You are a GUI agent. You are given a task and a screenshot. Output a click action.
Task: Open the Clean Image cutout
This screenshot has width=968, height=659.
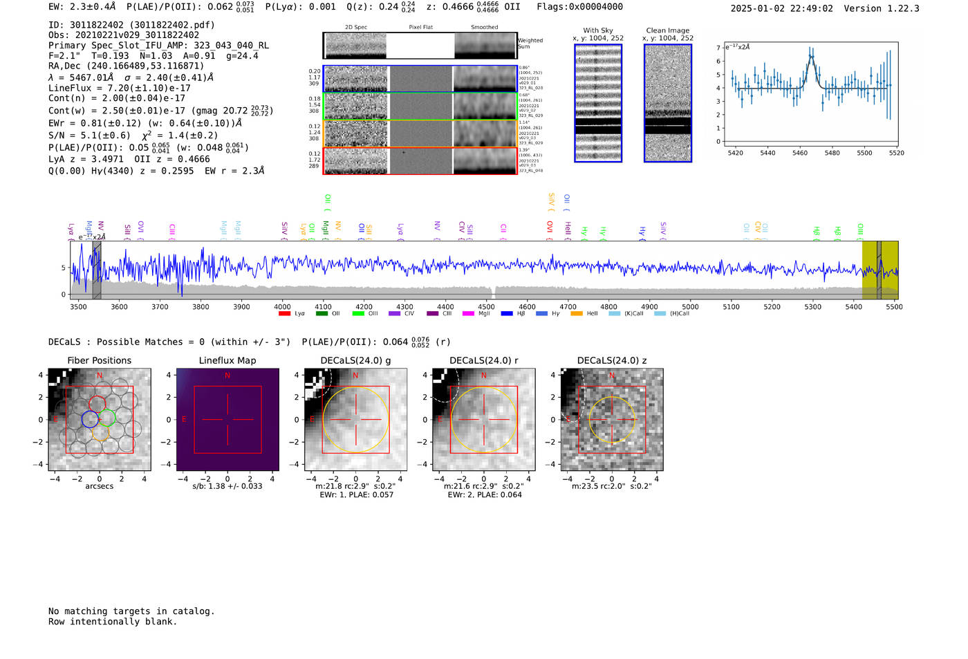point(668,103)
